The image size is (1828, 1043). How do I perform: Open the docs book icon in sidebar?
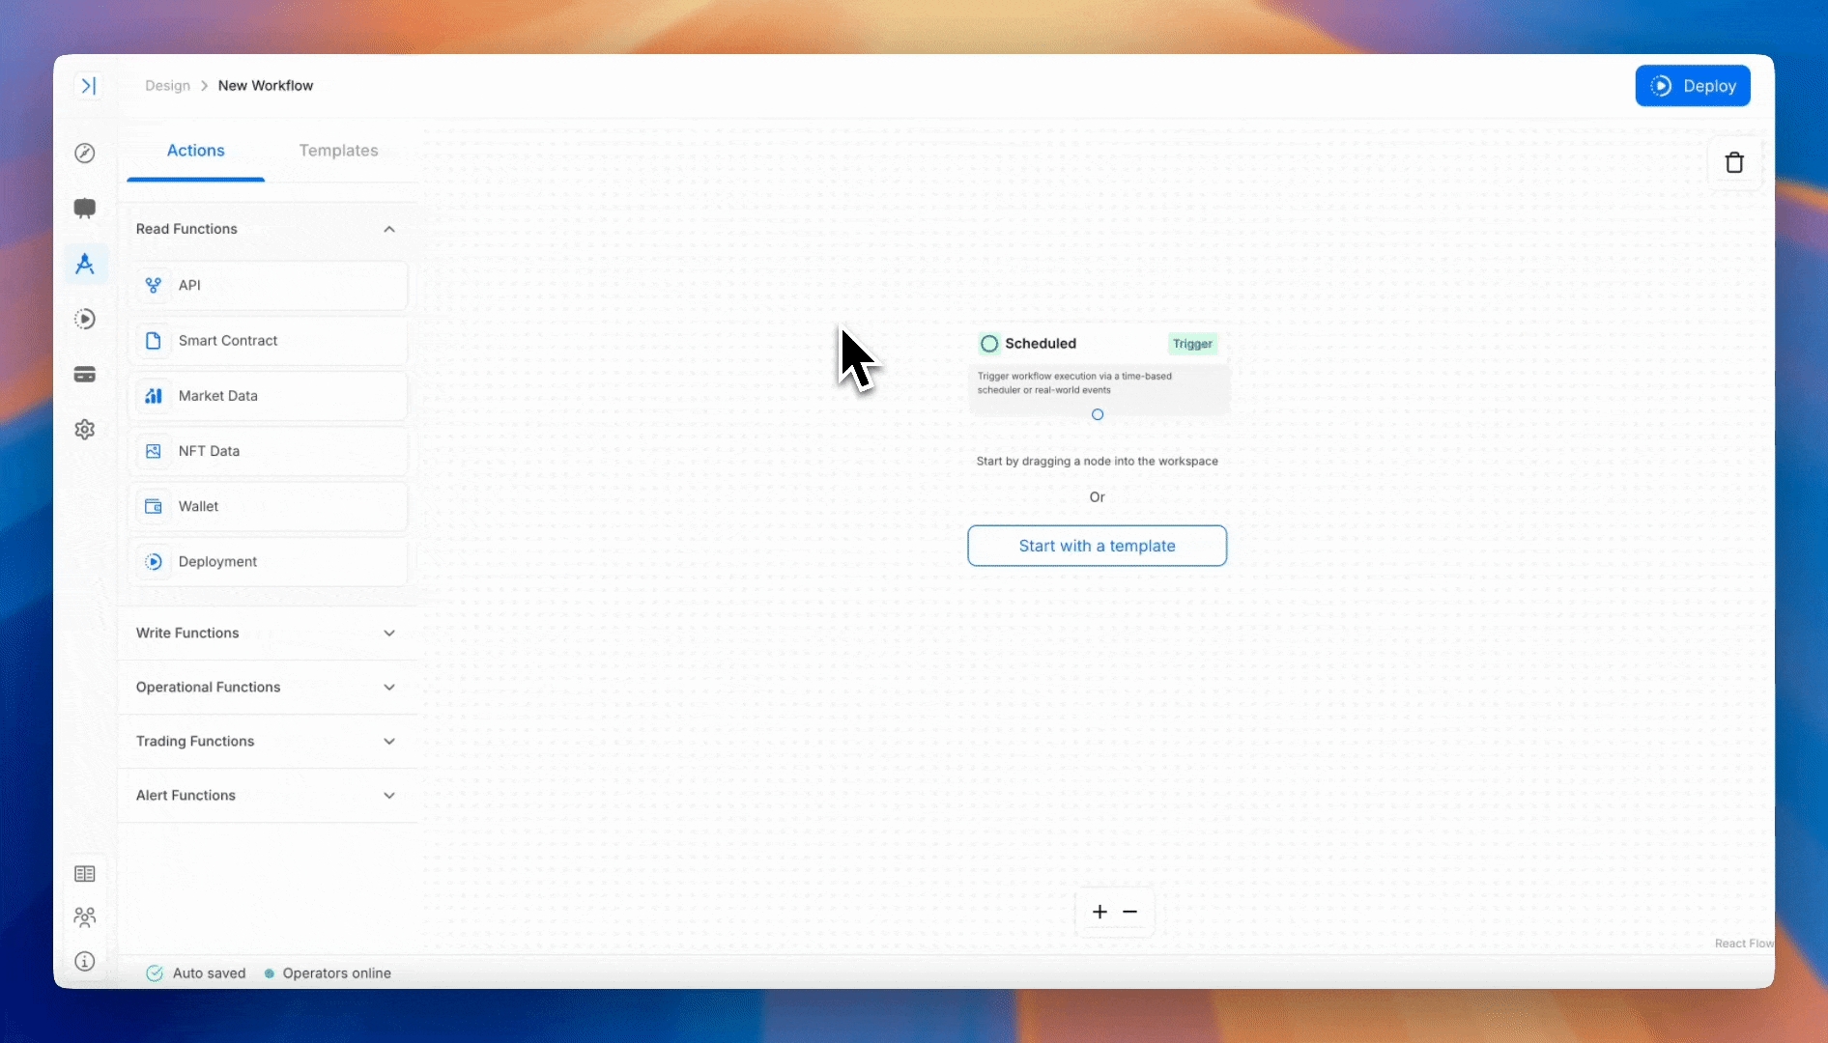(85, 874)
